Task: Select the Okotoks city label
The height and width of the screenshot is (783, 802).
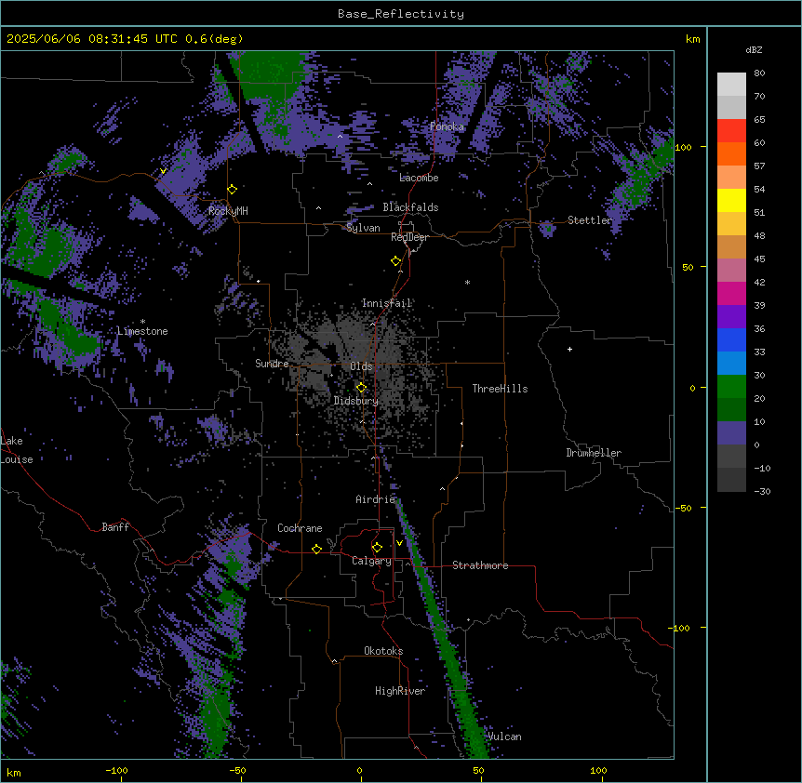Action: click(383, 651)
